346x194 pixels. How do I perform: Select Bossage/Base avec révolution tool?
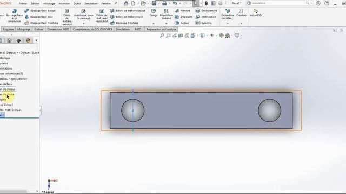pos(15,16)
